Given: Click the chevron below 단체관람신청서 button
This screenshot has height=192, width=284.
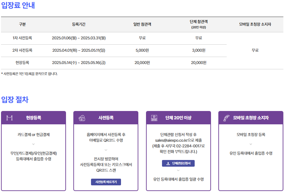Looking at the screenshot, I should pos(178,170).
